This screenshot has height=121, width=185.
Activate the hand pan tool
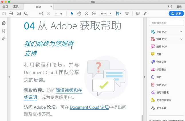pyautogui.click(x=79, y=13)
